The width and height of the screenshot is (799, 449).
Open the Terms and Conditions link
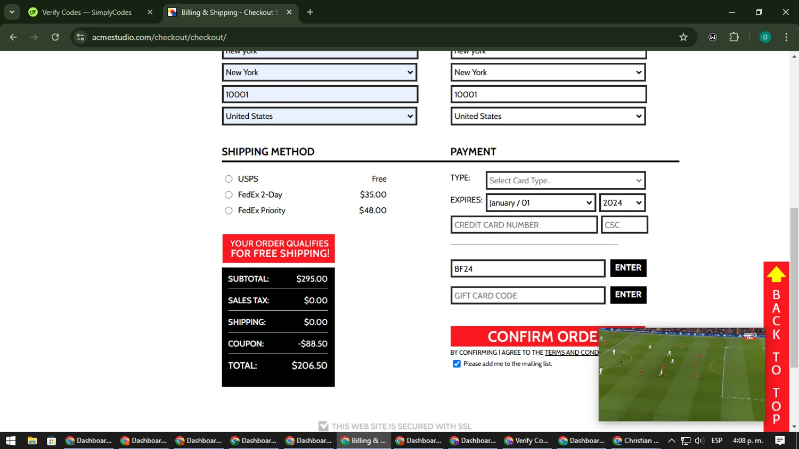point(572,353)
